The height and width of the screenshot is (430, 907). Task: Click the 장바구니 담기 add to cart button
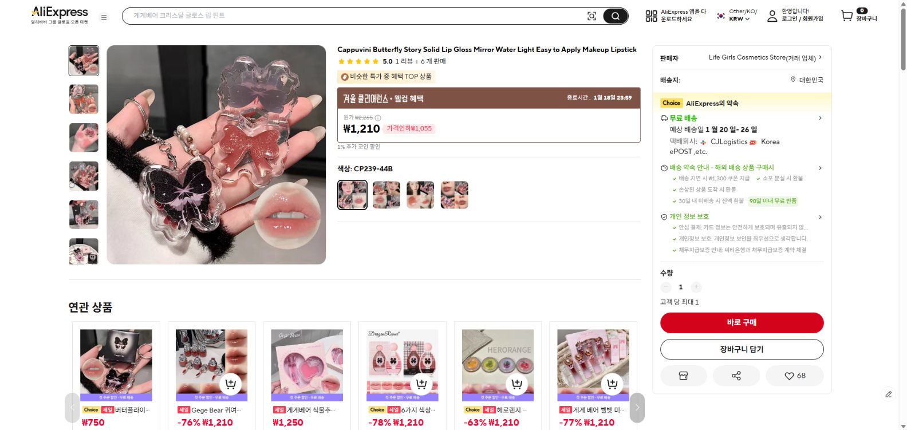click(742, 349)
